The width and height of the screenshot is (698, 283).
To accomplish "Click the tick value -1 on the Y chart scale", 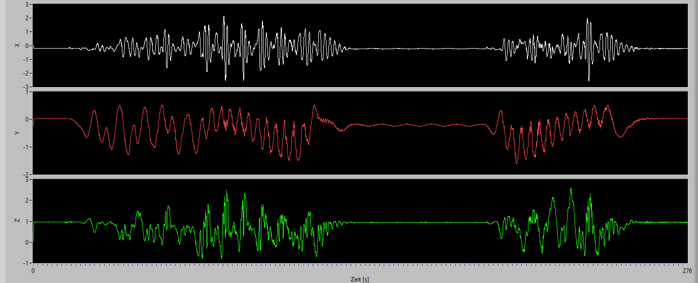I will (x=27, y=147).
